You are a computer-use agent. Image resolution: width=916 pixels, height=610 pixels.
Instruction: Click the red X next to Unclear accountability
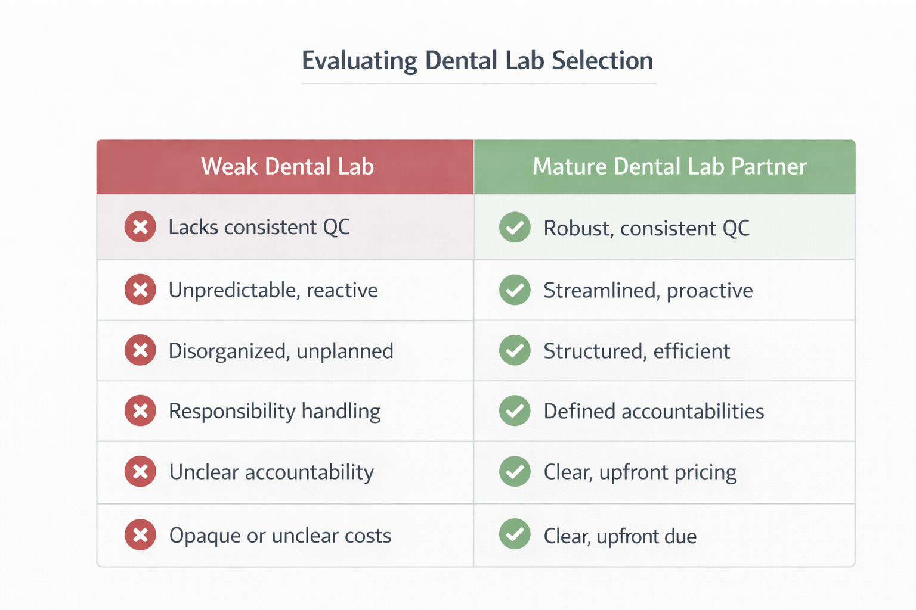point(140,471)
